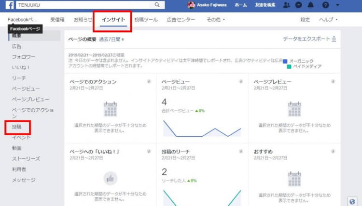Image resolution: width=362 pixels, height=206 pixels.
Task: Select ページプレビュー in the sidebar
Action: (30, 99)
